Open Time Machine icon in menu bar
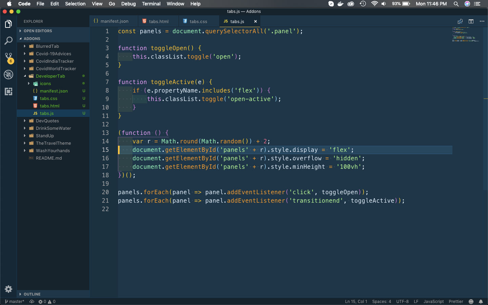This screenshot has width=488, height=305. point(363,4)
